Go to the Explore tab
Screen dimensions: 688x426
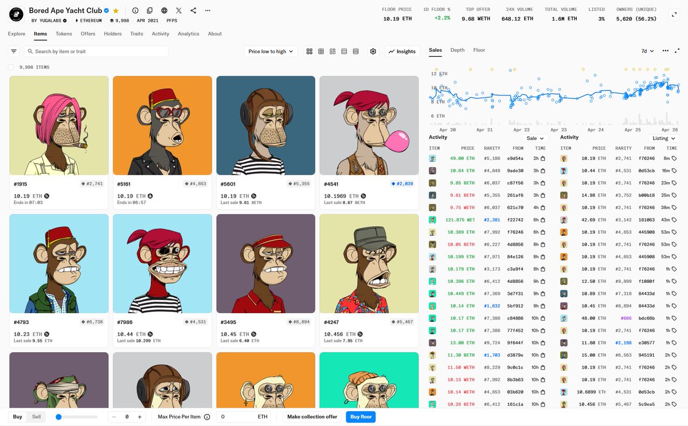tap(17, 34)
